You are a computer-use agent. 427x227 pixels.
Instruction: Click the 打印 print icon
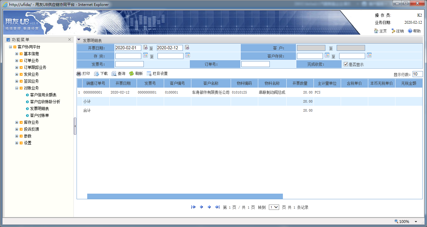coord(79,74)
